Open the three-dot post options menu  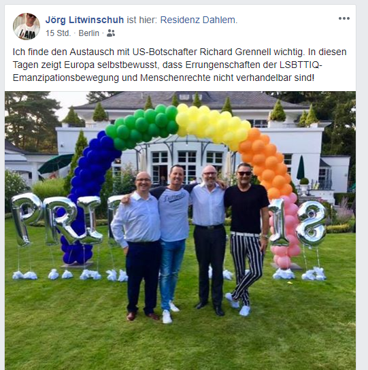[344, 18]
